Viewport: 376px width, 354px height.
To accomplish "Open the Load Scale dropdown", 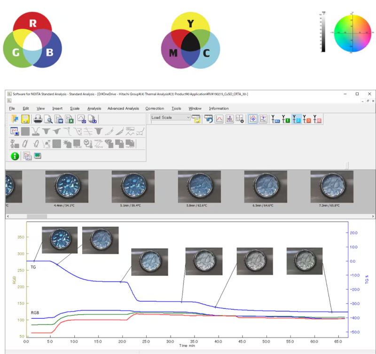I will click(170, 118).
